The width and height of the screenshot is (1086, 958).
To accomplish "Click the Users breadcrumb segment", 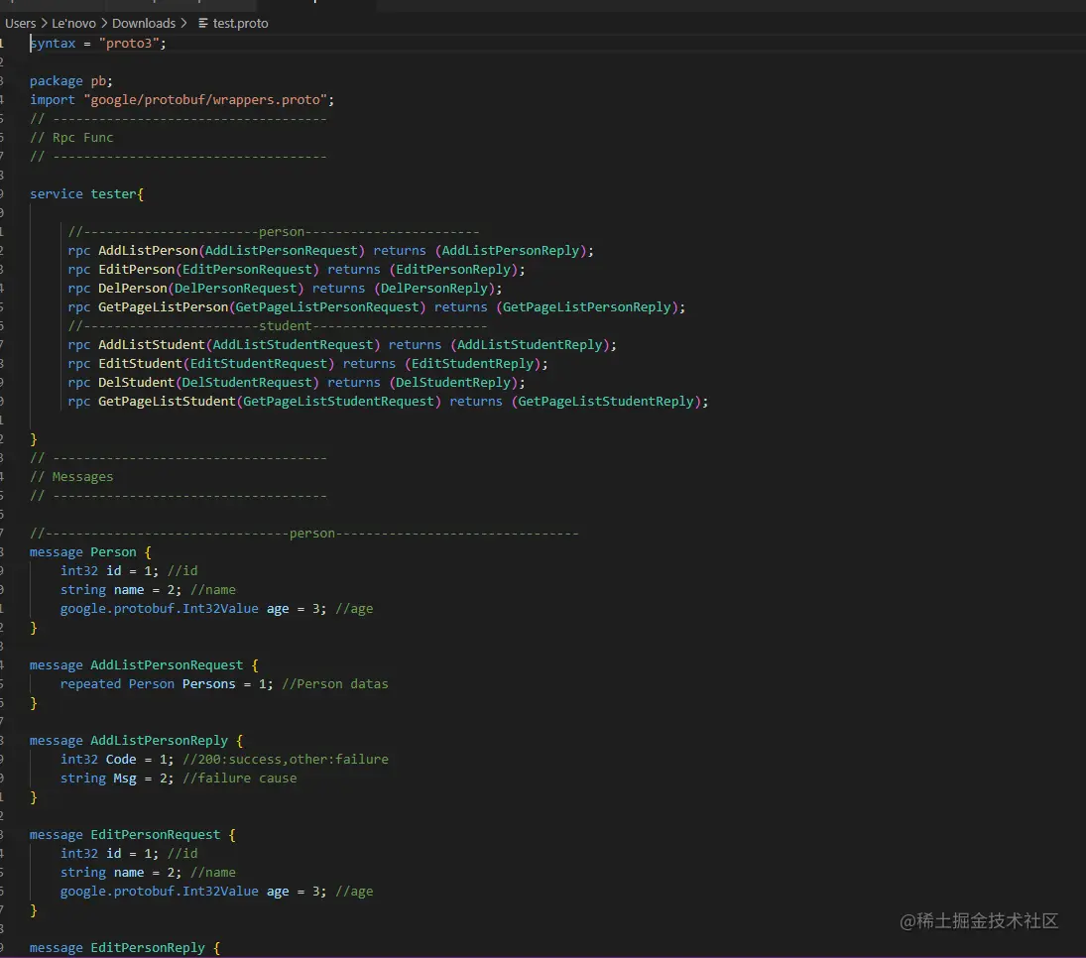I will coord(20,24).
